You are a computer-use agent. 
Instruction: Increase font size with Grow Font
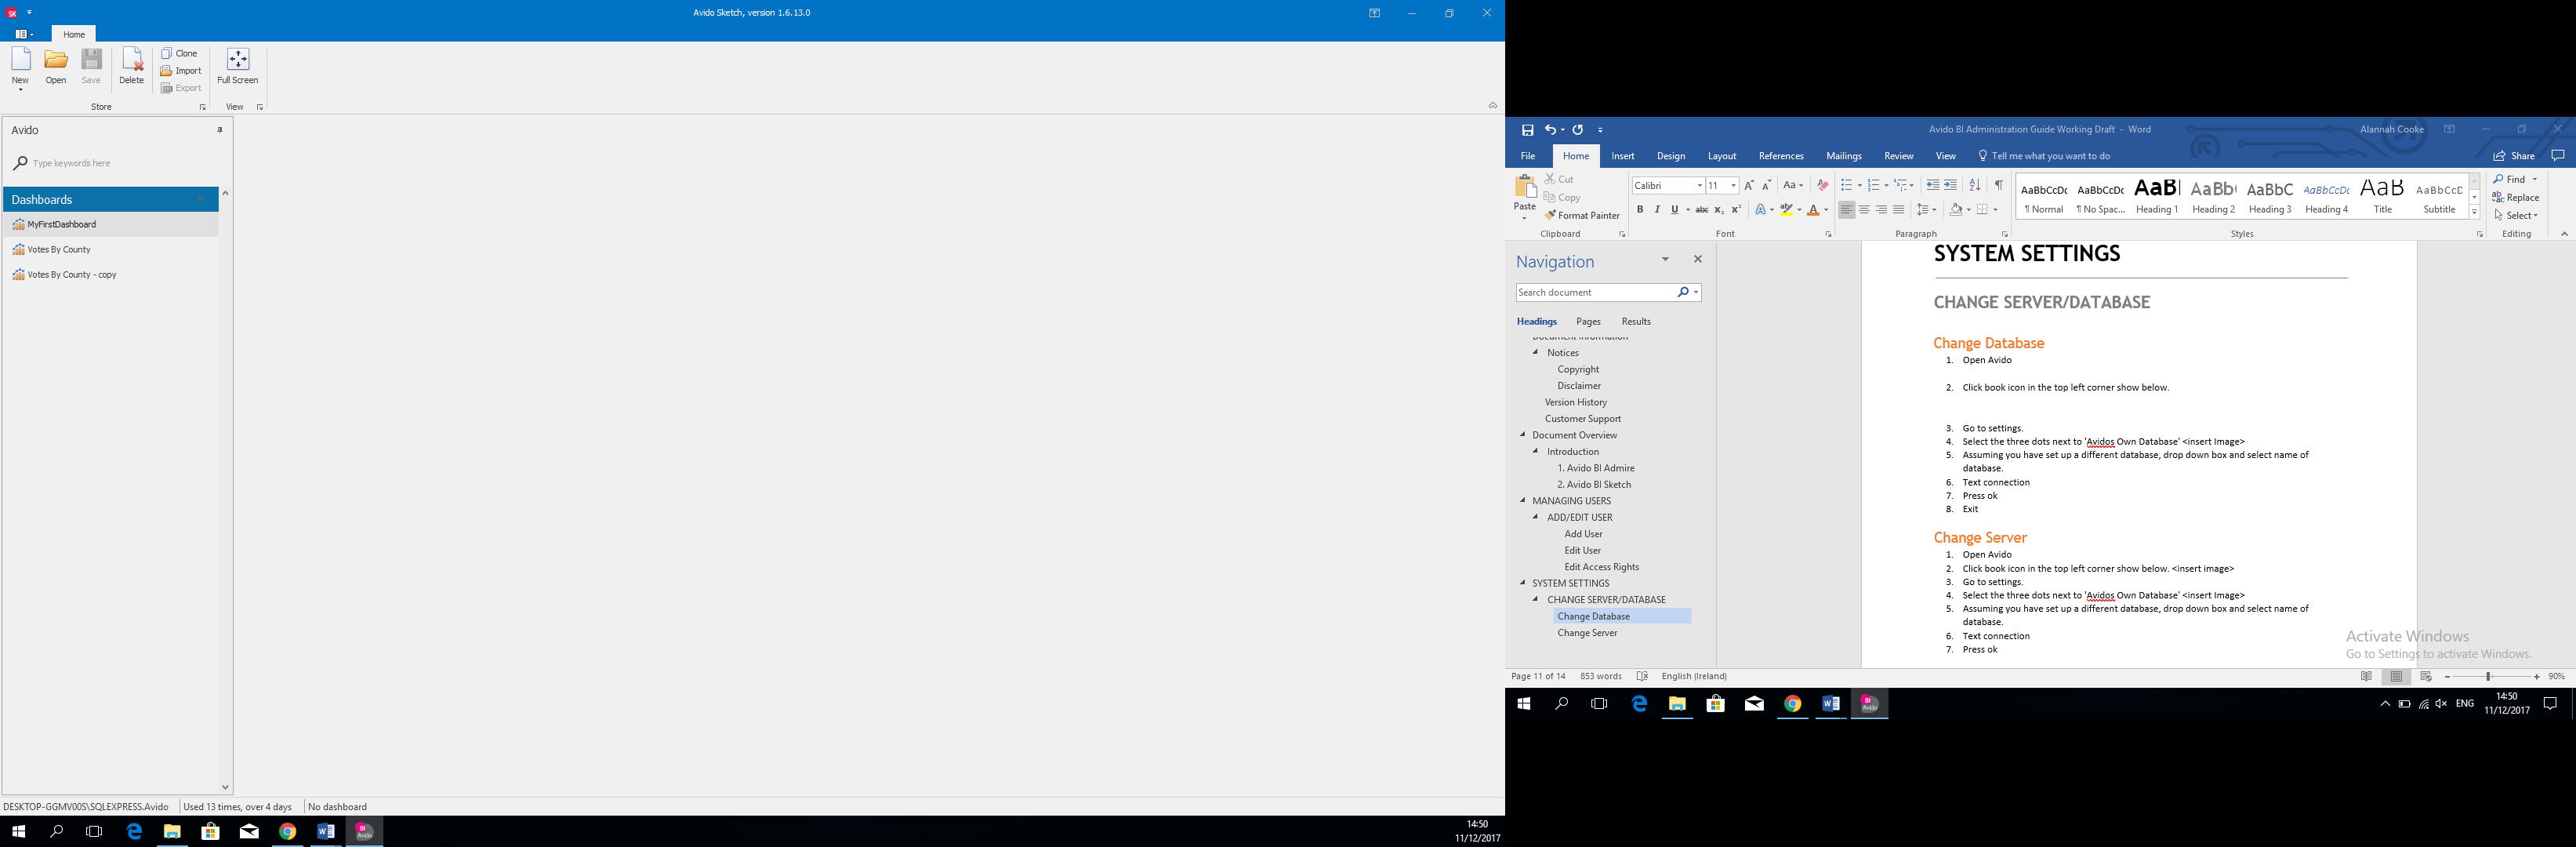1749,186
